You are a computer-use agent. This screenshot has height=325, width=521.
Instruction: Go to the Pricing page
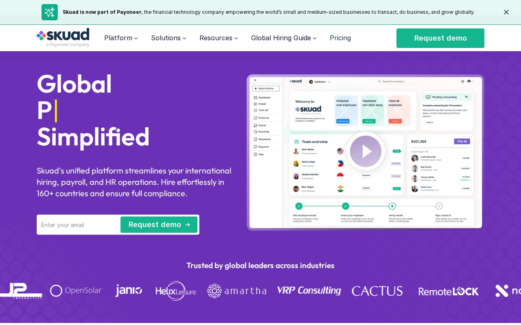(x=340, y=38)
